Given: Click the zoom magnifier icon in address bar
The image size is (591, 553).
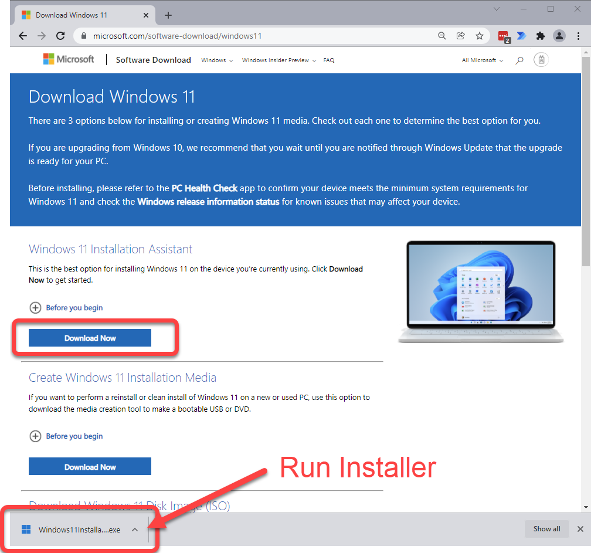Looking at the screenshot, I should (x=441, y=36).
